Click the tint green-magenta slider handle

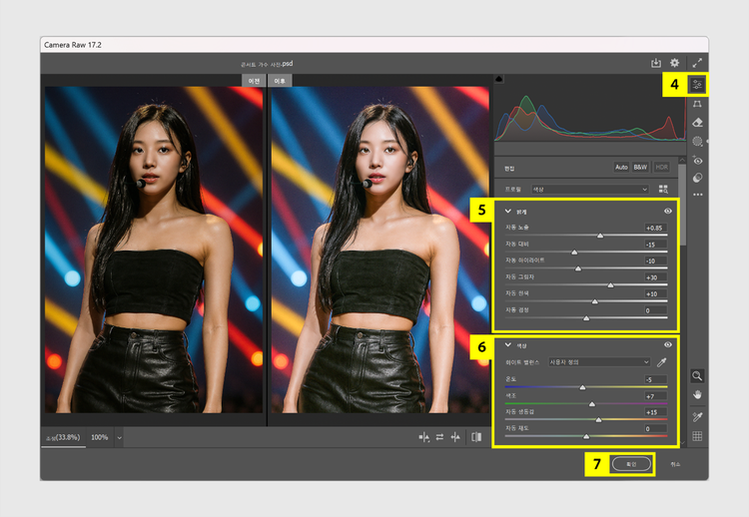click(x=592, y=404)
